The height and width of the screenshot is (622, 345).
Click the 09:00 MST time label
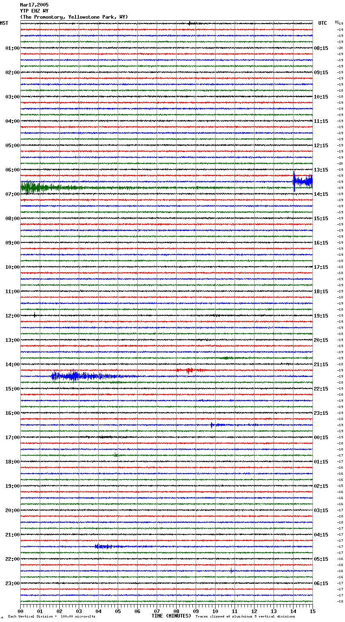click(12, 243)
